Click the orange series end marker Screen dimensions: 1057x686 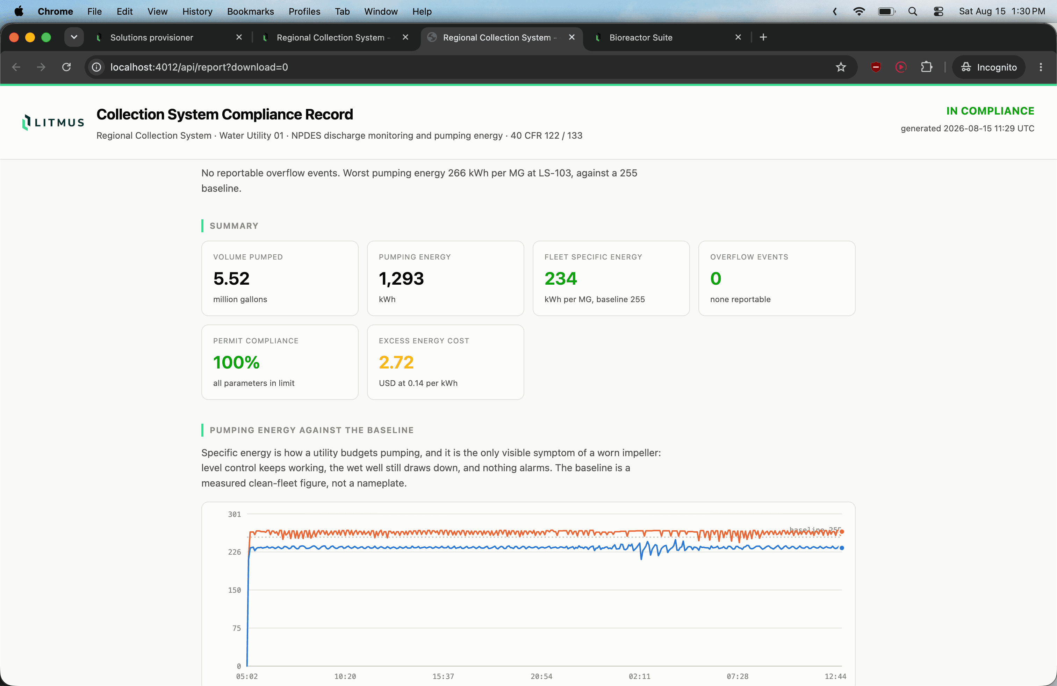click(x=842, y=532)
